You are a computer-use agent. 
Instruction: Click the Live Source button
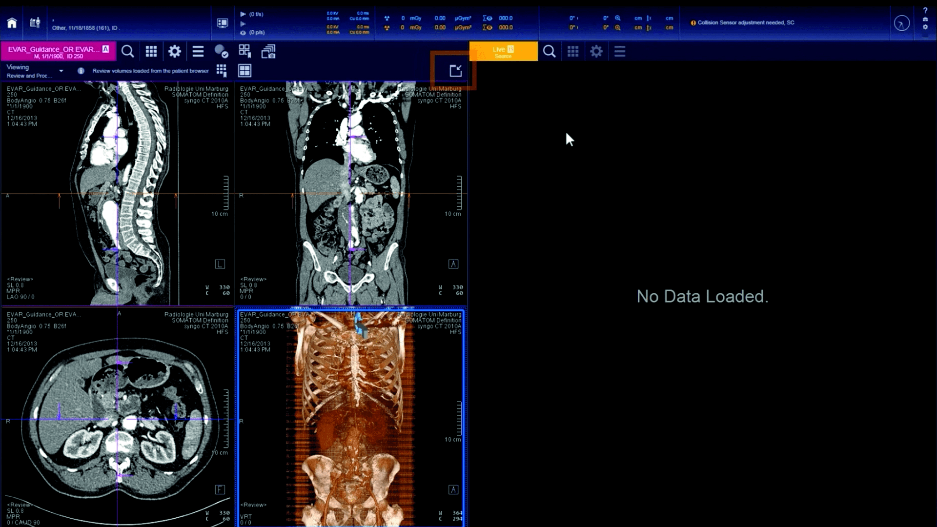503,51
